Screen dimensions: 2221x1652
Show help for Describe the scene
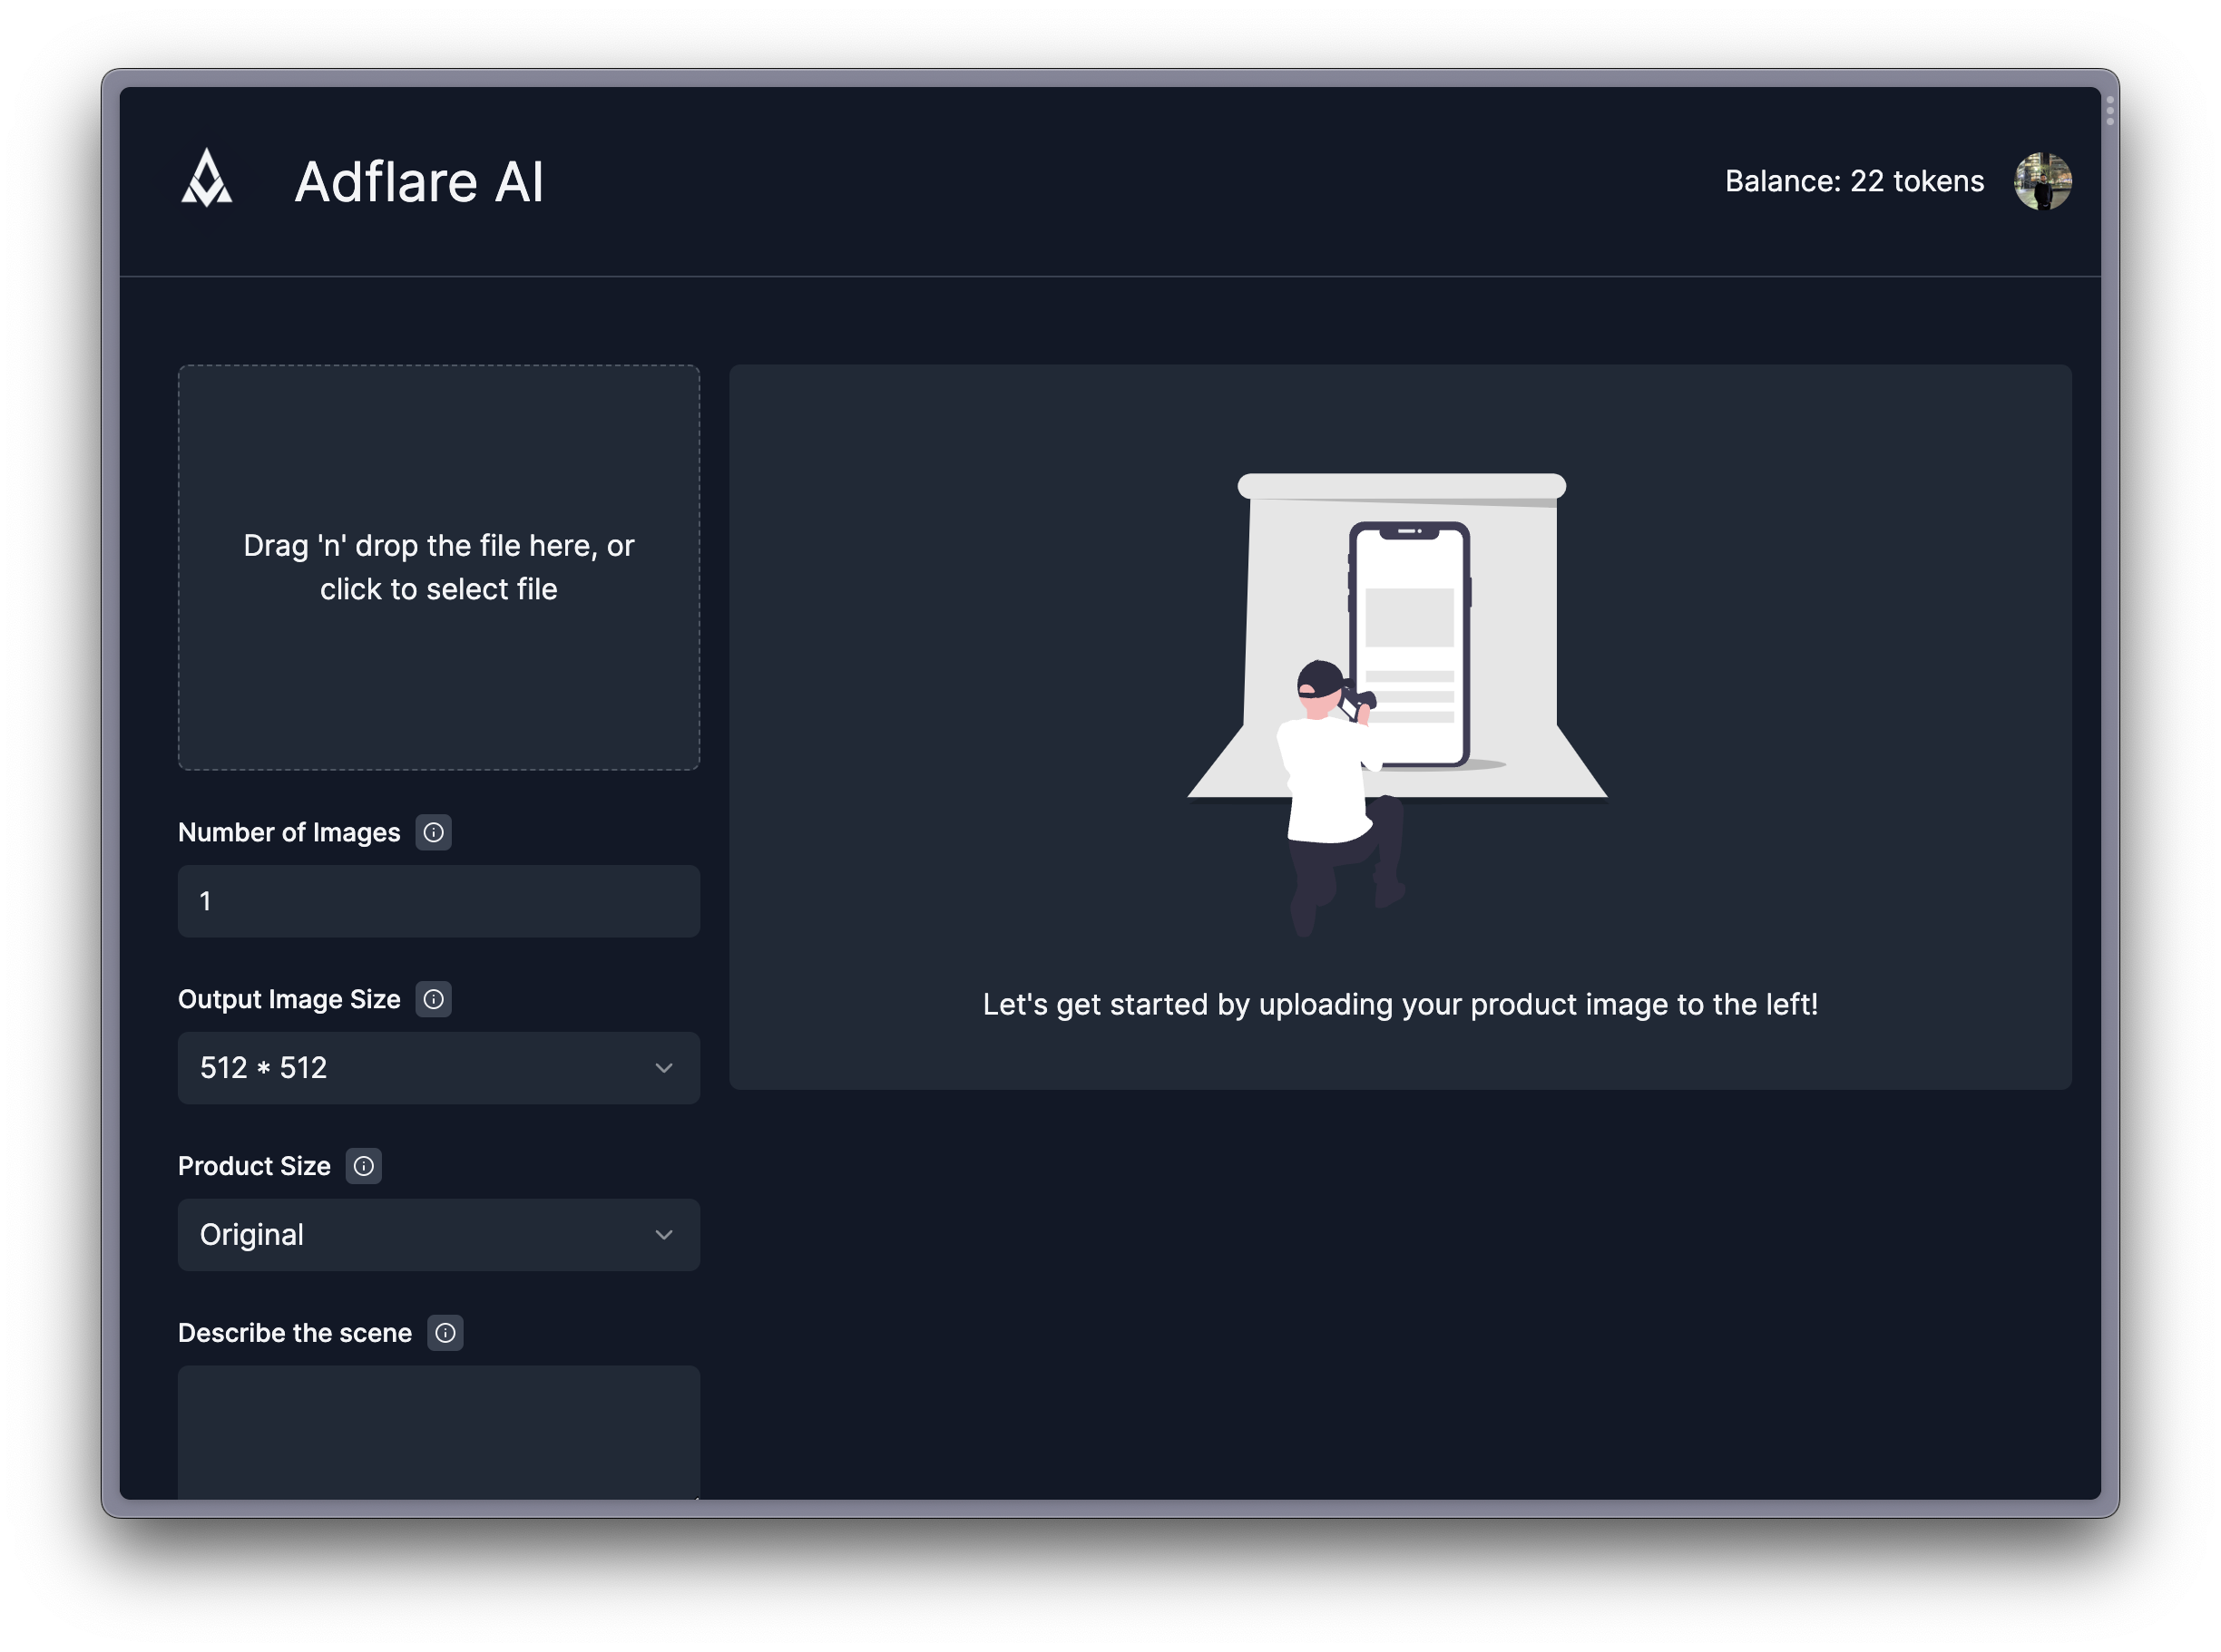[x=445, y=1333]
